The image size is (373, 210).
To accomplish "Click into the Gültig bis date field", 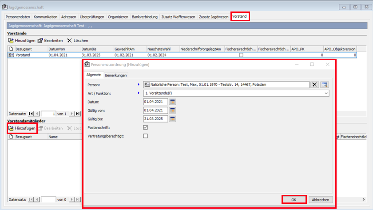I will click(x=155, y=119).
